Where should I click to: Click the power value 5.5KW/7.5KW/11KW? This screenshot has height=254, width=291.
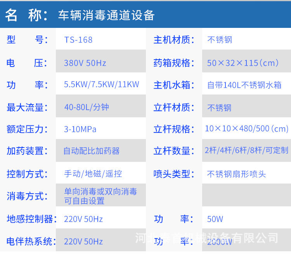coord(101,85)
